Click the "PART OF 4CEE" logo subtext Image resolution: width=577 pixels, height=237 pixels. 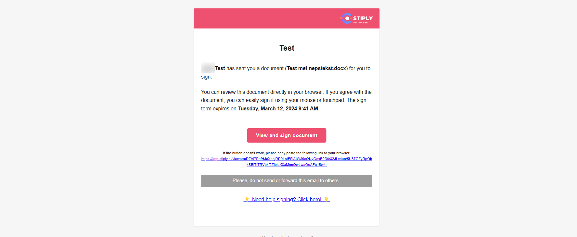361,23
